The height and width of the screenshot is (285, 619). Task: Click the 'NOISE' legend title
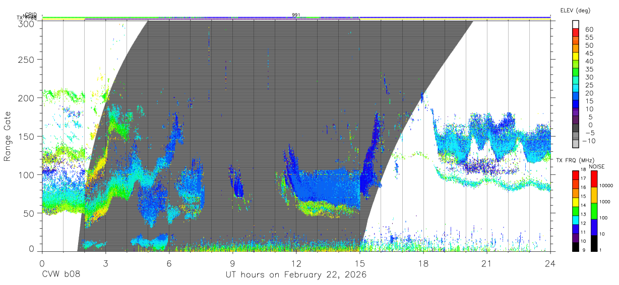point(596,166)
